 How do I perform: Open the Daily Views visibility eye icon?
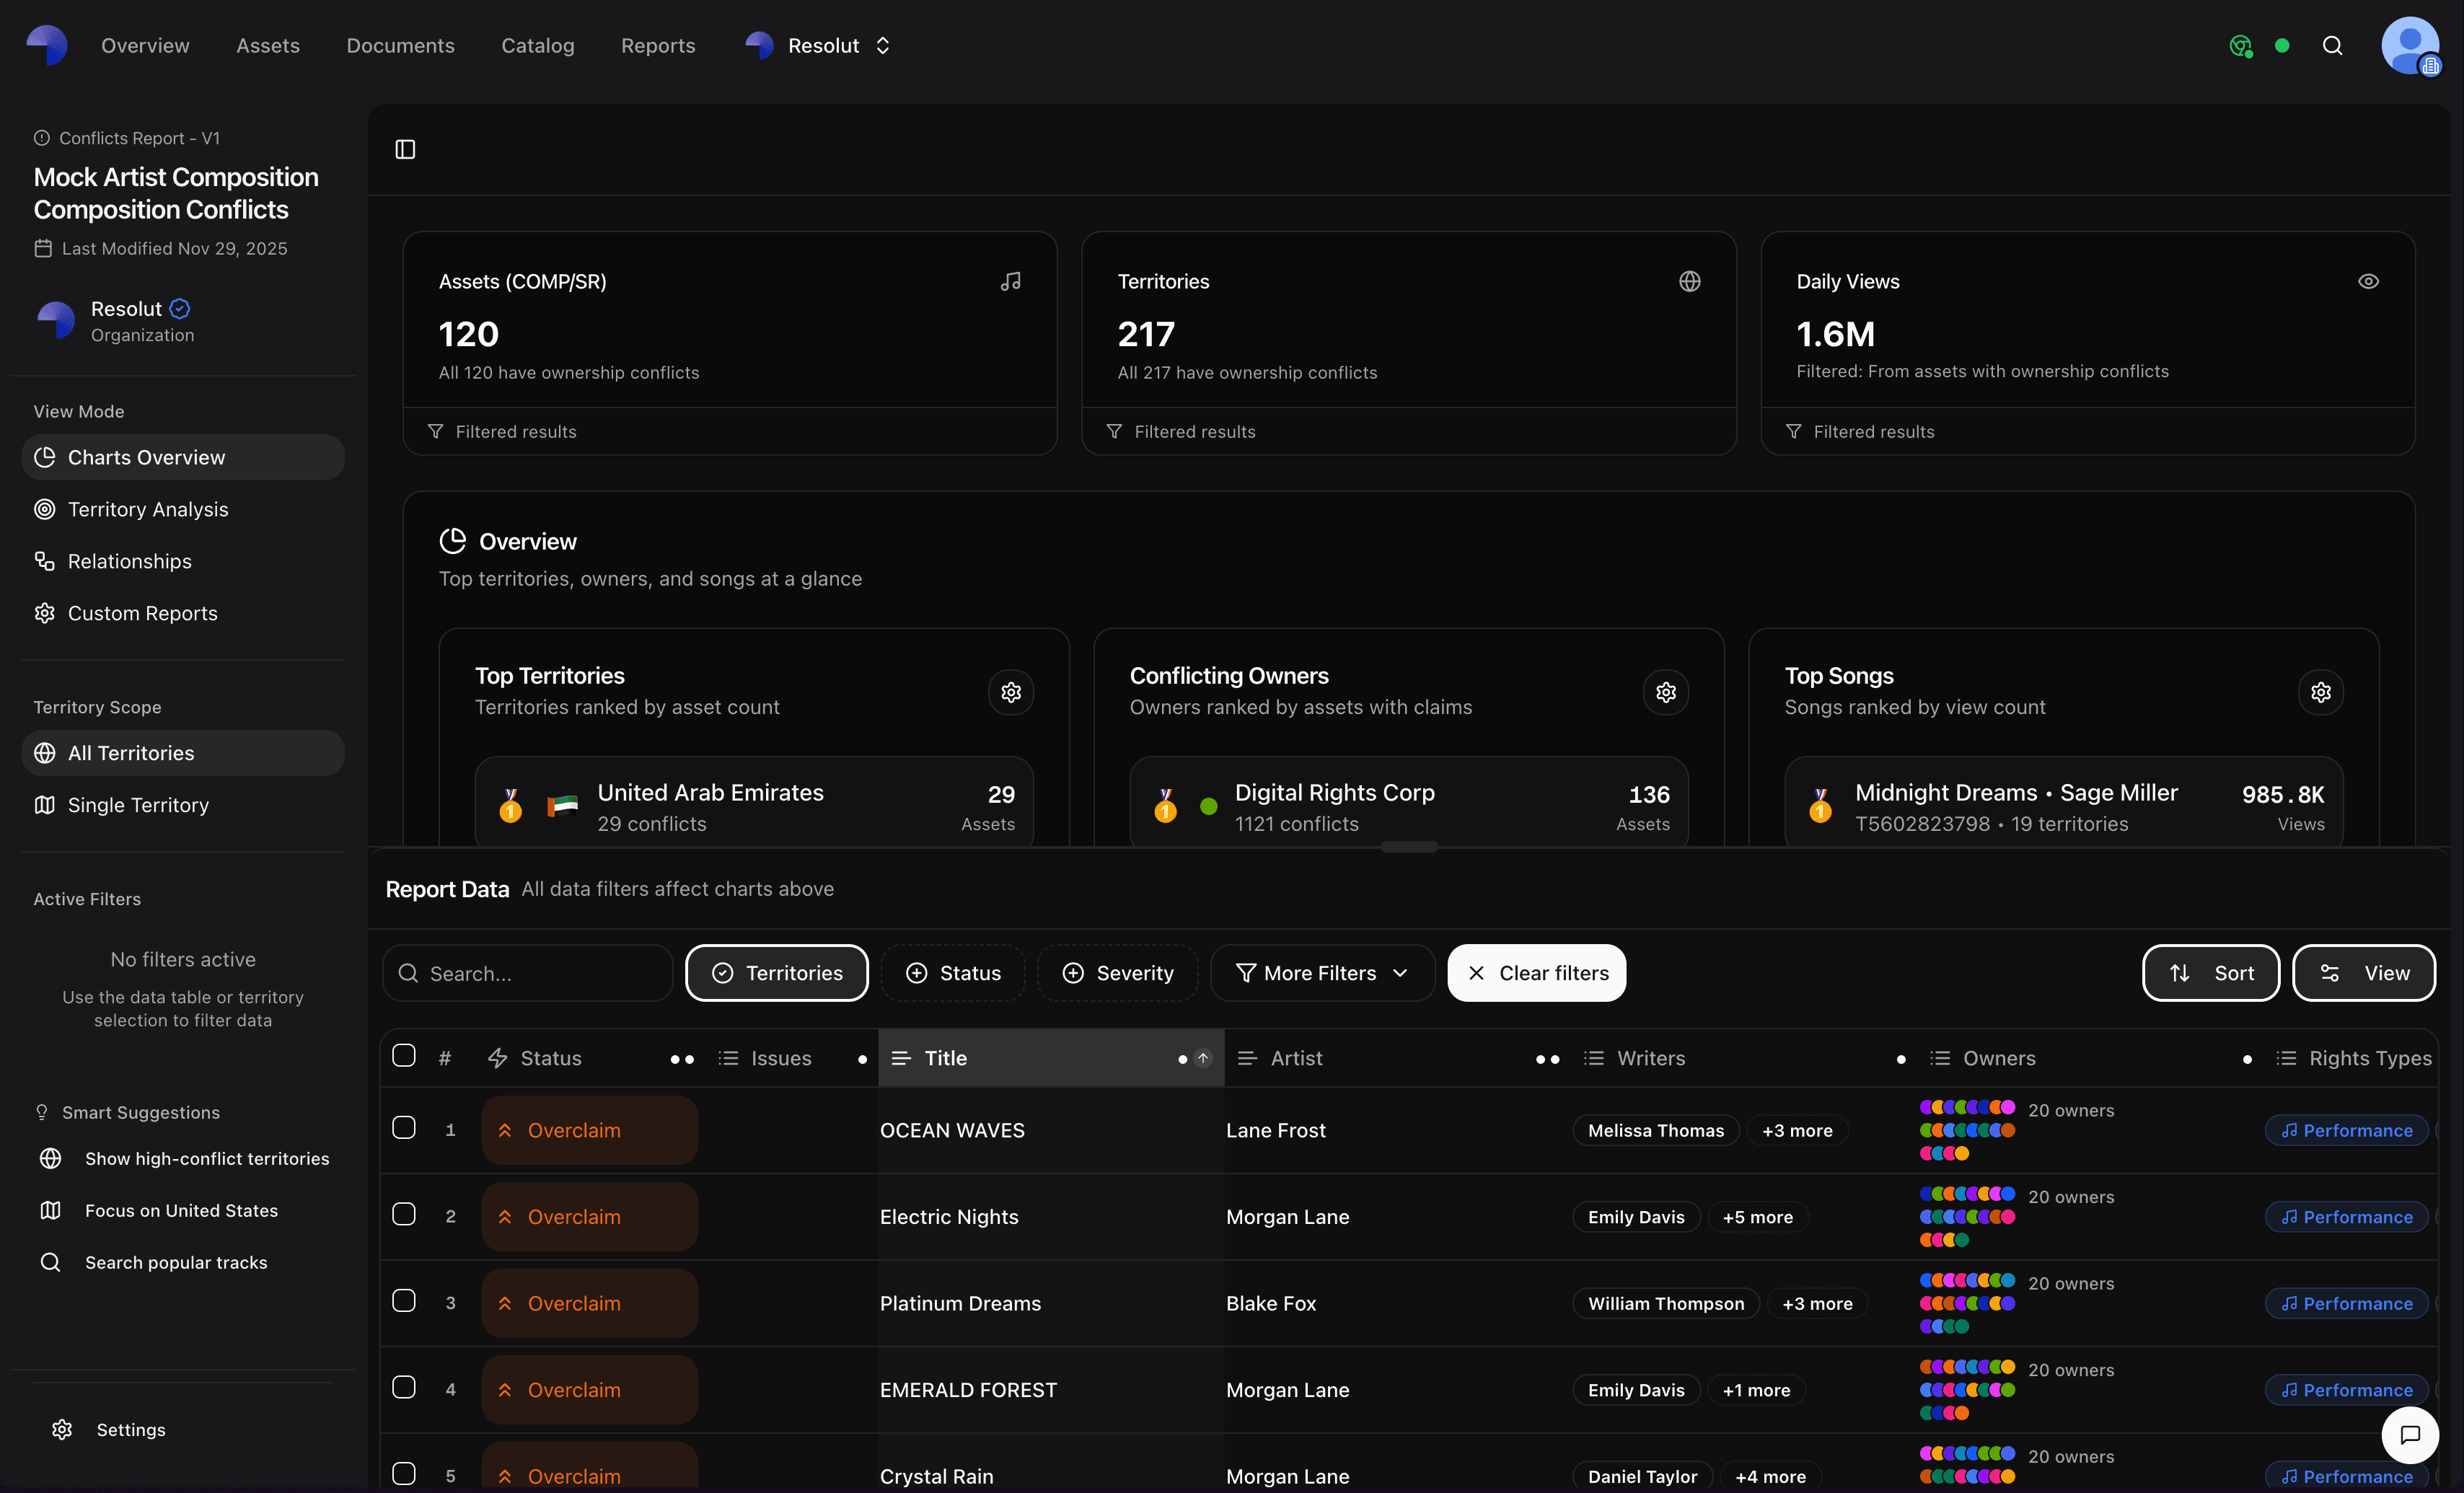tap(2369, 281)
